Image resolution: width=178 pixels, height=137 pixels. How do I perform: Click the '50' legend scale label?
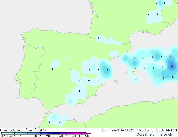[87, 136]
